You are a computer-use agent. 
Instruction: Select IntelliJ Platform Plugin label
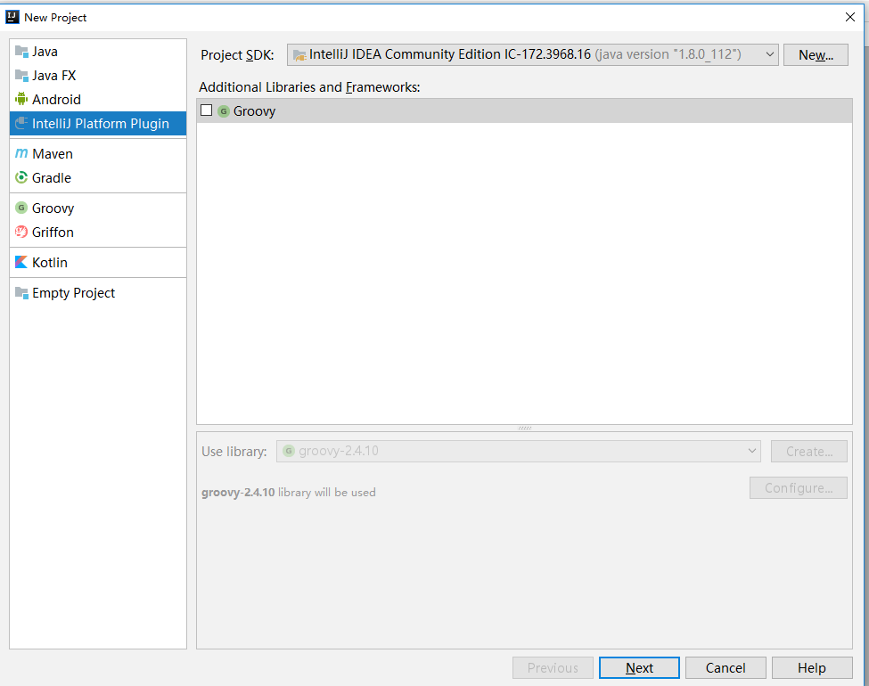tap(101, 124)
